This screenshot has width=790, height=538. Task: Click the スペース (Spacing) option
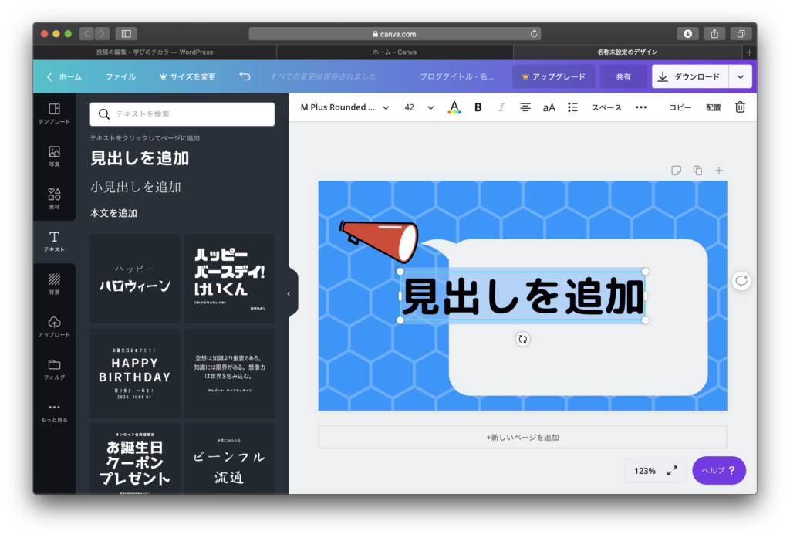tap(606, 107)
